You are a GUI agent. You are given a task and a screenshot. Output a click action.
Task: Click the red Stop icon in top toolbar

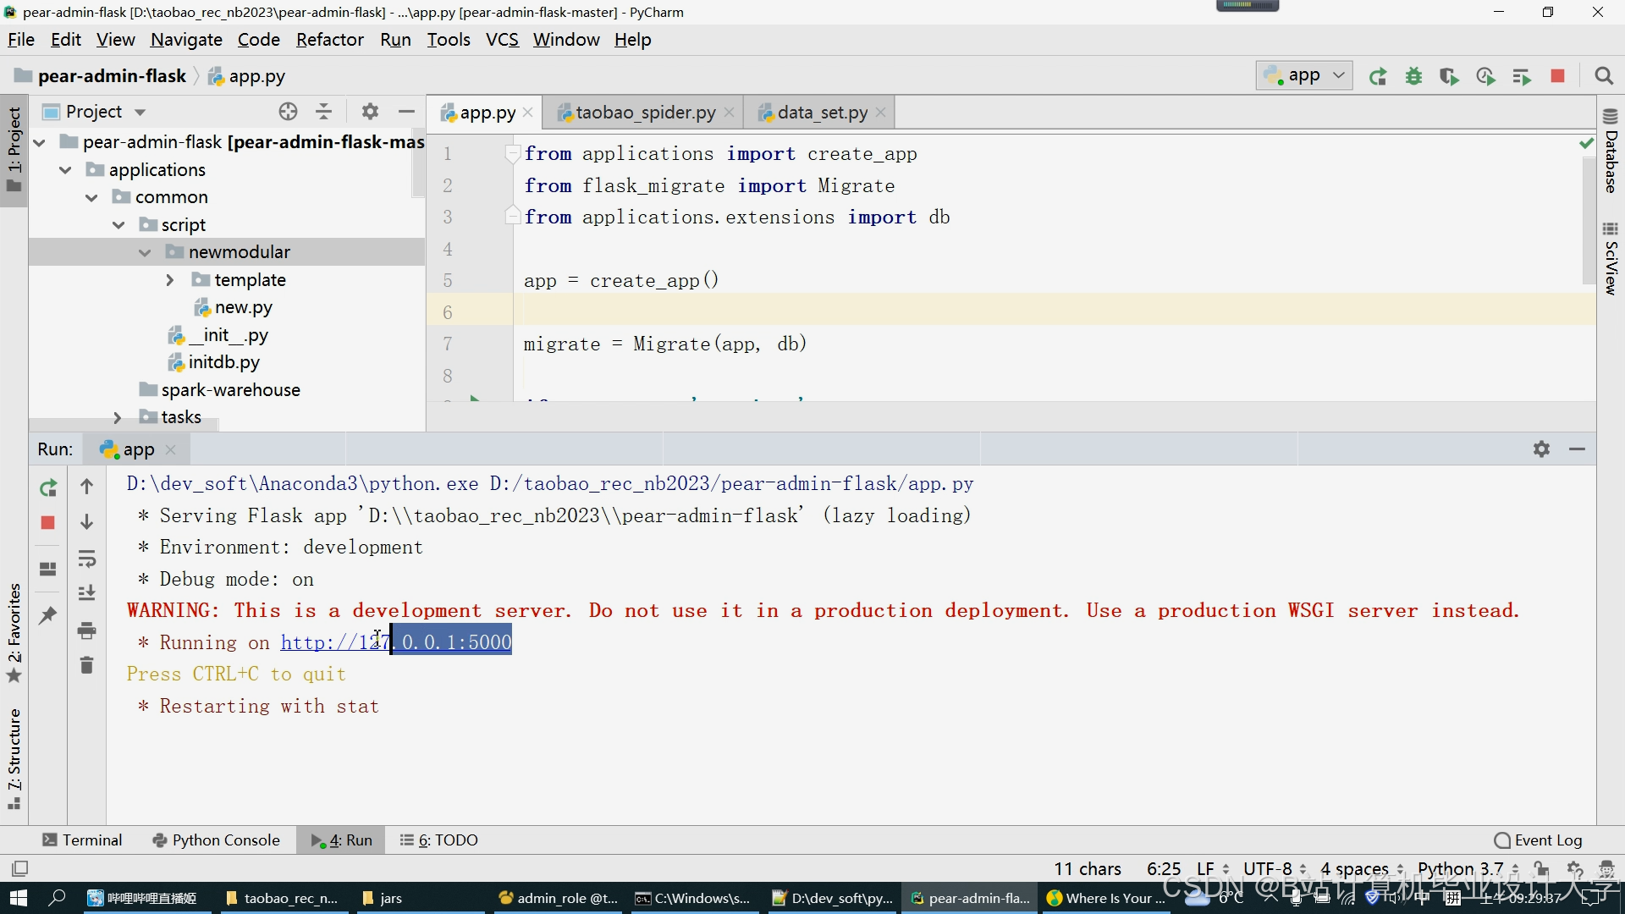(x=1557, y=76)
